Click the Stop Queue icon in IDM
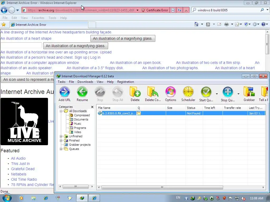This screenshot has width=270, height=202. (228, 94)
